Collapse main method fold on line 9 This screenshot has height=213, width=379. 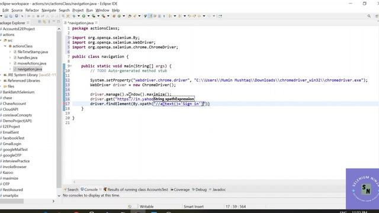pos(71,66)
